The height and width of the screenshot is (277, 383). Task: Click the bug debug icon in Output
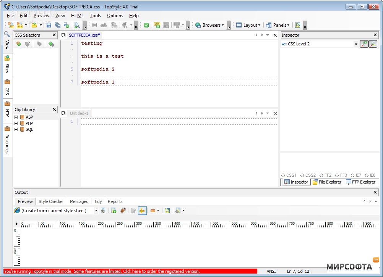[x=123, y=211]
